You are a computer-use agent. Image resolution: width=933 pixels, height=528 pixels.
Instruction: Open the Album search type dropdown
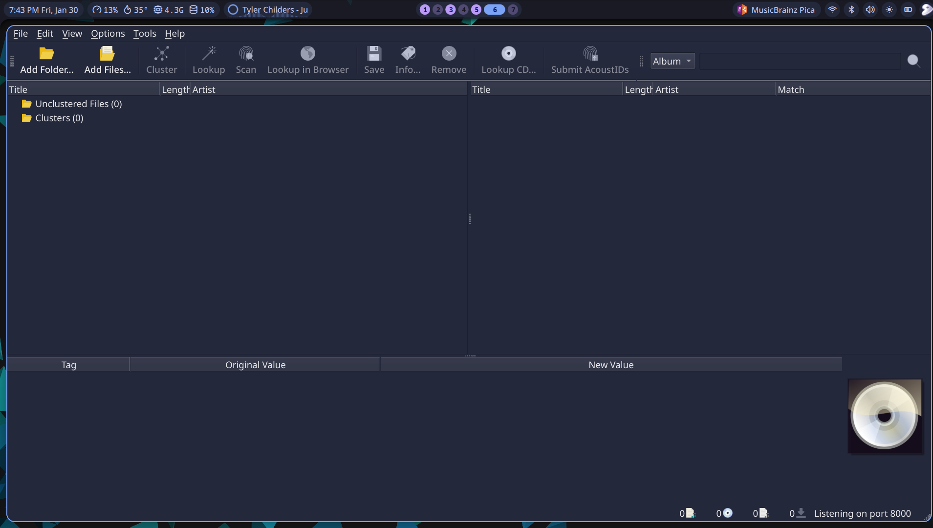click(672, 61)
